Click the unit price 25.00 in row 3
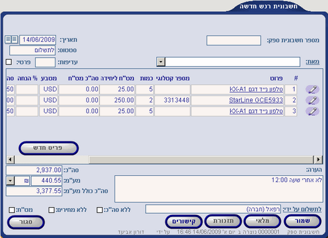The width and height of the screenshot is (328, 238). (117, 111)
